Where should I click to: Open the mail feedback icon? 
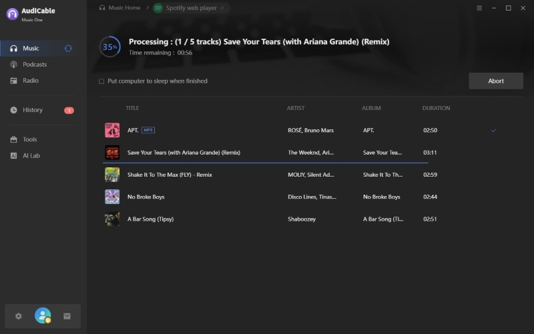(67, 316)
